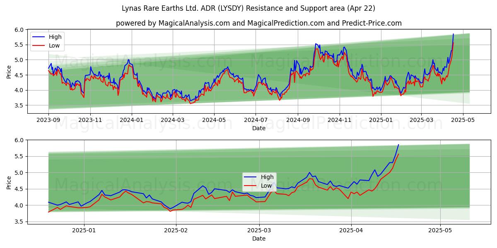The width and height of the screenshot is (497, 248).
Task: Click the '2025-05' tick label on top chart
Action: click(x=463, y=120)
